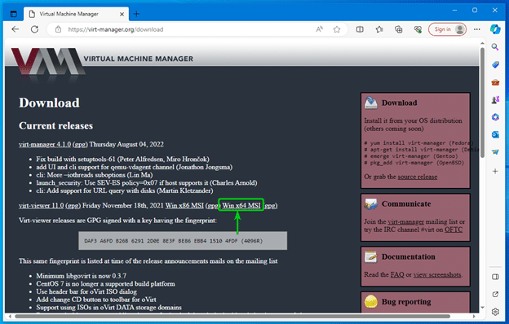
Task: Close the Virtual Machine Manager tab
Action: pos(122,15)
